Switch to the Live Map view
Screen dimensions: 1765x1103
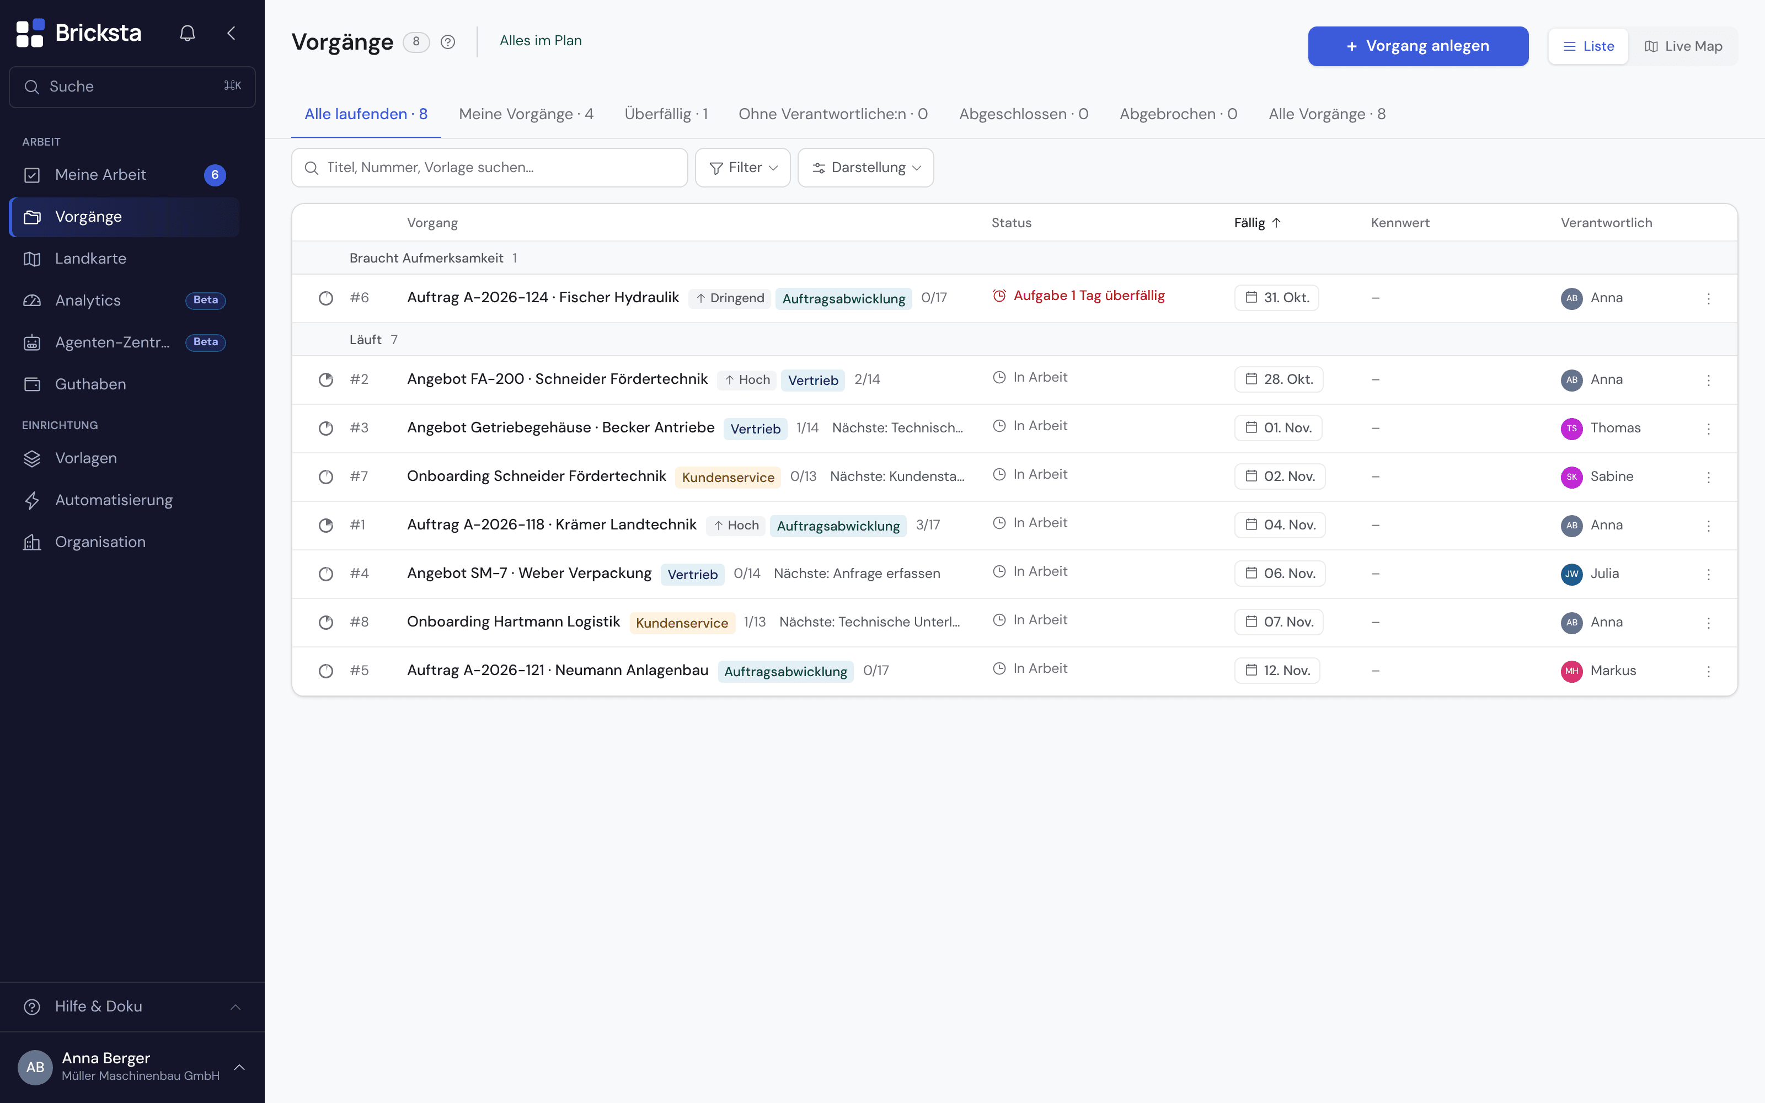pos(1683,46)
